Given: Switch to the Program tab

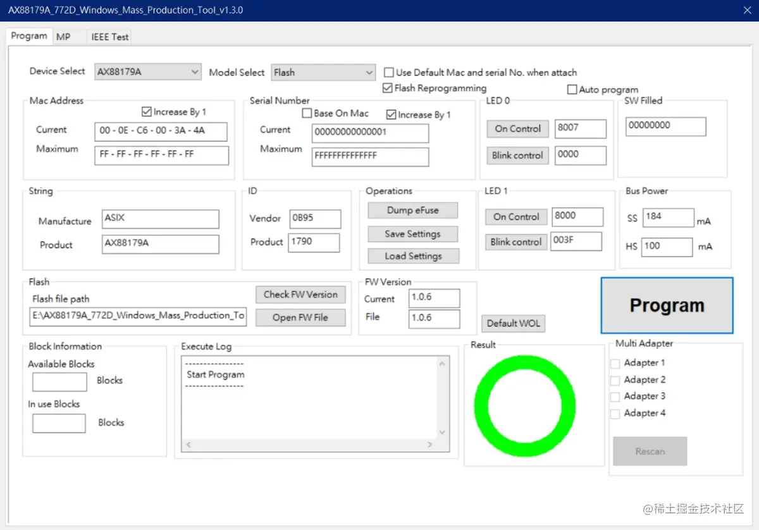Looking at the screenshot, I should [29, 36].
